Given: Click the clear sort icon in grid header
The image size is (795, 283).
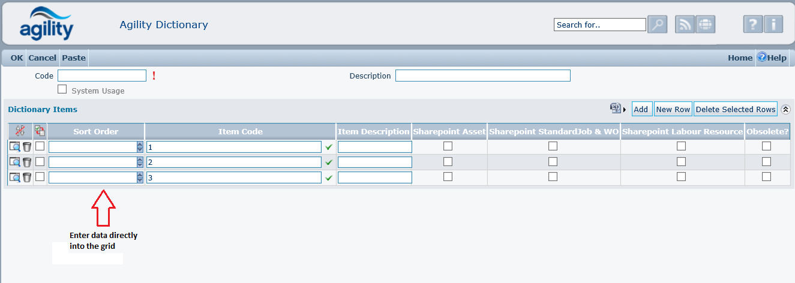Looking at the screenshot, I should (19, 131).
